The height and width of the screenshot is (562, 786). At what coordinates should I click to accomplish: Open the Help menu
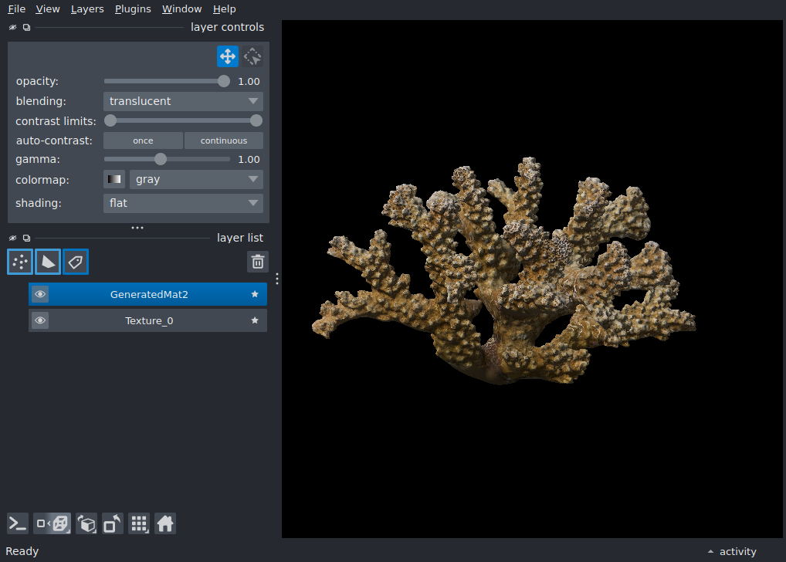pyautogui.click(x=224, y=9)
